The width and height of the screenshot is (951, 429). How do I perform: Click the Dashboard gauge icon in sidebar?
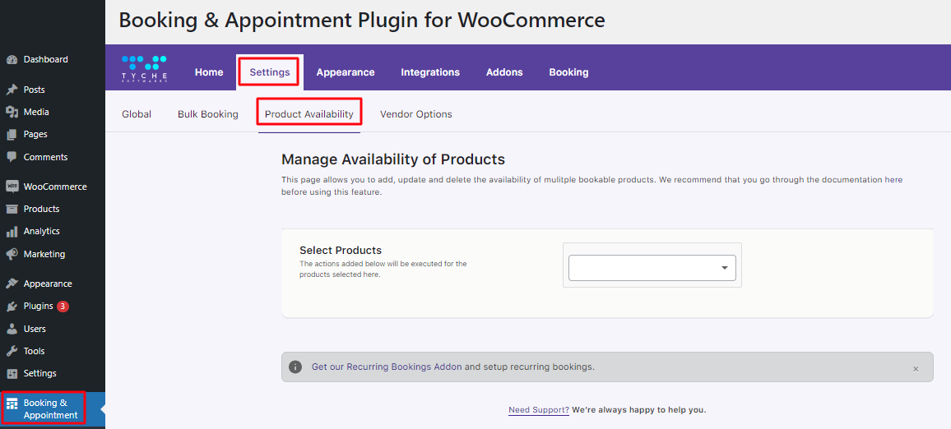point(12,60)
